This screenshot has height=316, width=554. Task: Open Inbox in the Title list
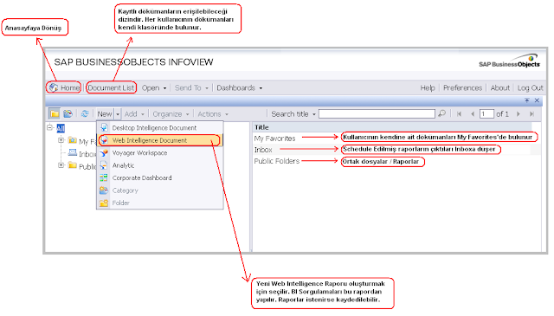(x=263, y=150)
